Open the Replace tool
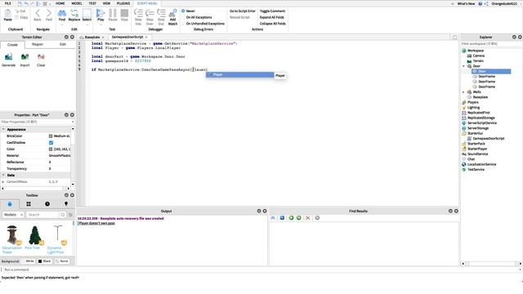The height and width of the screenshot is (294, 523). [74, 16]
